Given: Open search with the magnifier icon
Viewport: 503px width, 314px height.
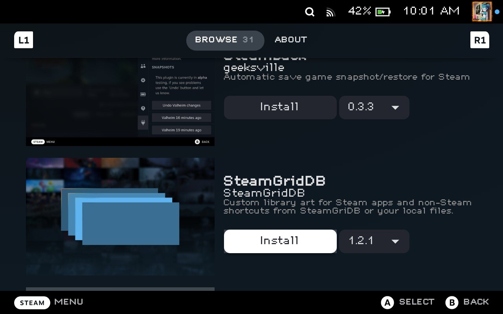Looking at the screenshot, I should pyautogui.click(x=310, y=12).
